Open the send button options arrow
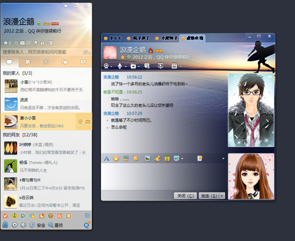 pyautogui.click(x=222, y=196)
